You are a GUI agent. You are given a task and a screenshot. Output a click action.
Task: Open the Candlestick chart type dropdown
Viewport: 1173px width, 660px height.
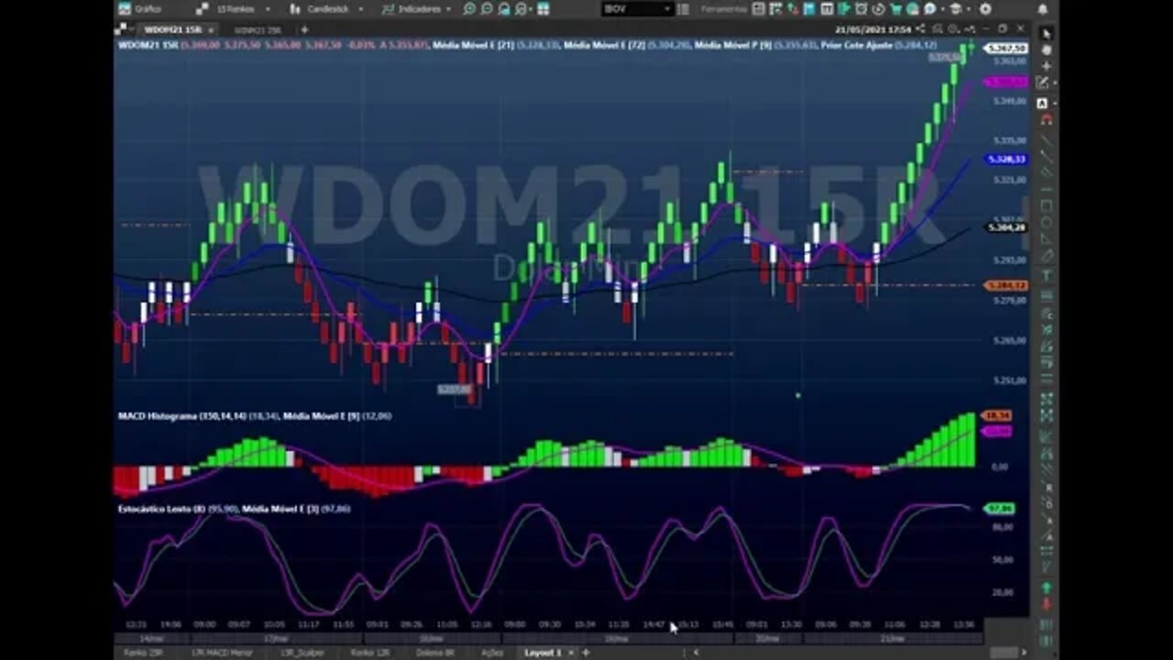tap(326, 8)
